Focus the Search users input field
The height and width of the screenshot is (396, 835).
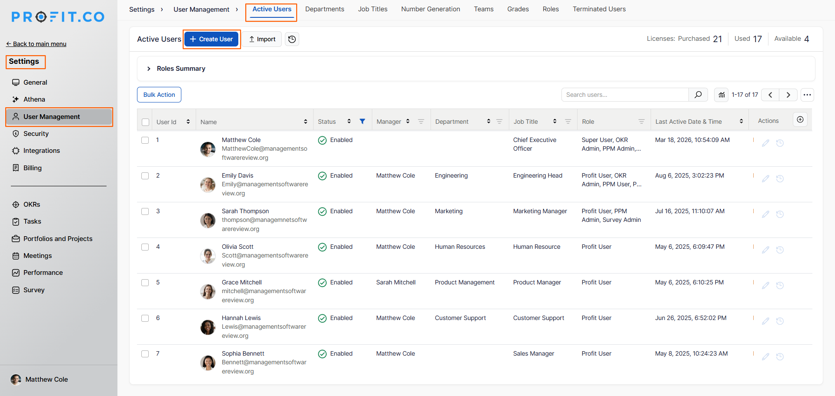(x=625, y=95)
